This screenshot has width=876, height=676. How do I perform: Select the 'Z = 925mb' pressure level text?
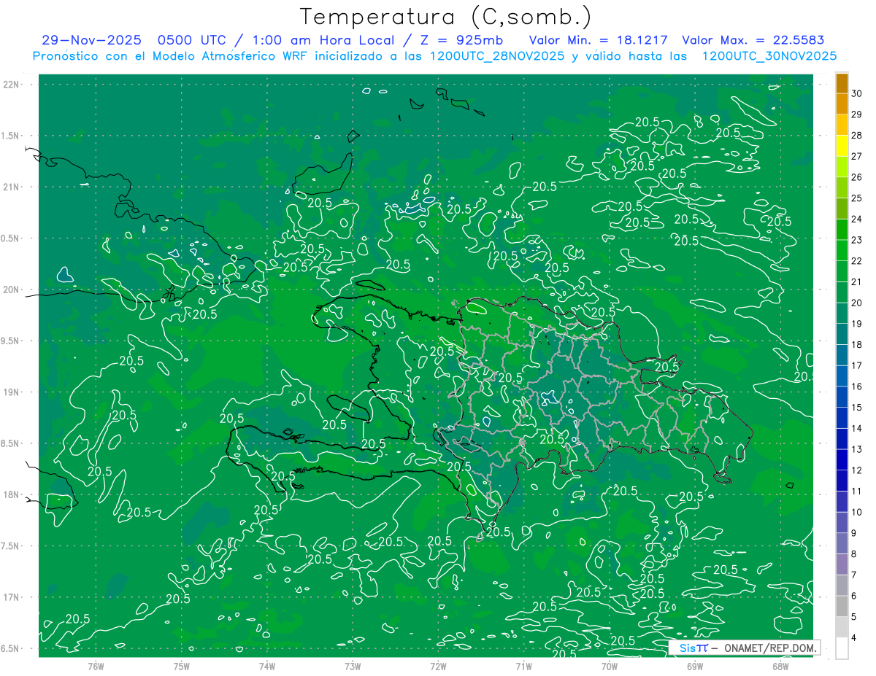pos(460,40)
